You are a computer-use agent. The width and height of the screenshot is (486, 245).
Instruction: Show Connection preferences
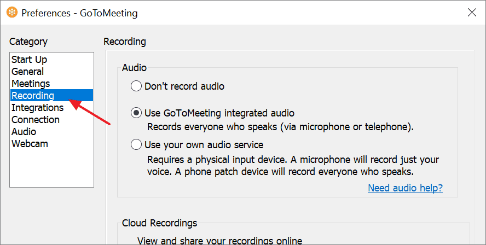tap(36, 120)
